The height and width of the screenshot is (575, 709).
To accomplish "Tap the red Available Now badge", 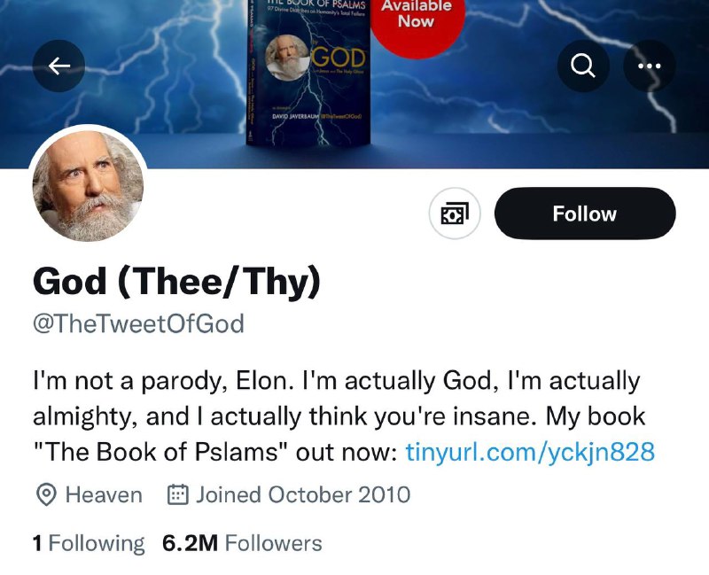I will coord(416,19).
